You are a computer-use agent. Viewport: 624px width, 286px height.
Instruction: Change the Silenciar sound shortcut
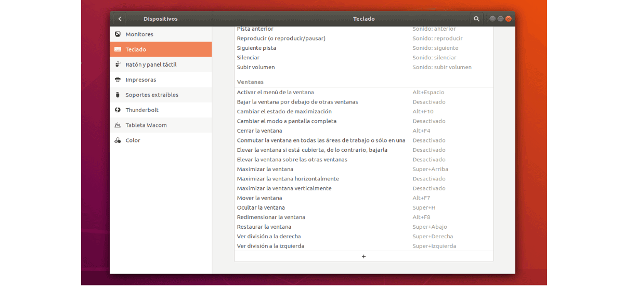434,58
